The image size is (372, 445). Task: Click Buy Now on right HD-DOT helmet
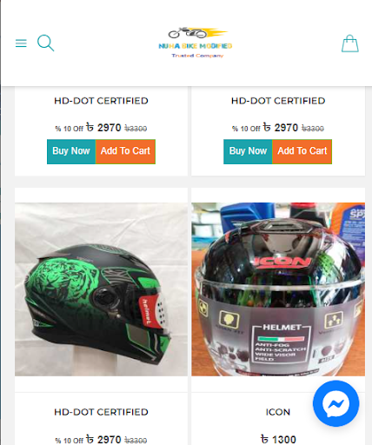pos(248,151)
